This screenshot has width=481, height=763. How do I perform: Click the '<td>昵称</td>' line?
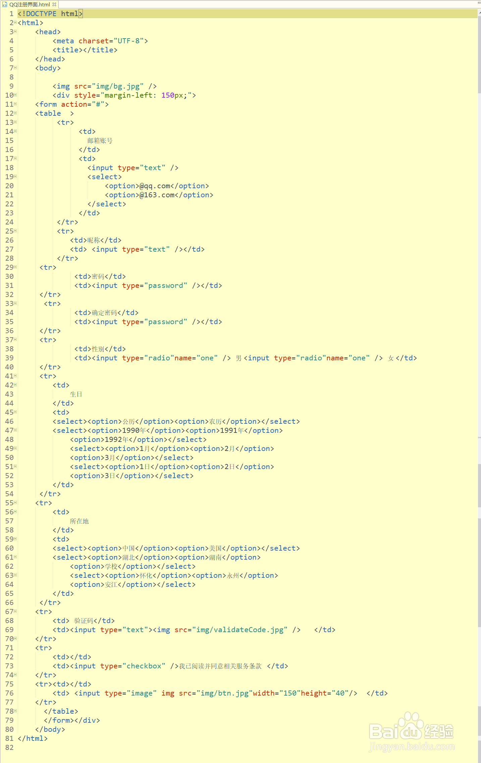(96, 240)
